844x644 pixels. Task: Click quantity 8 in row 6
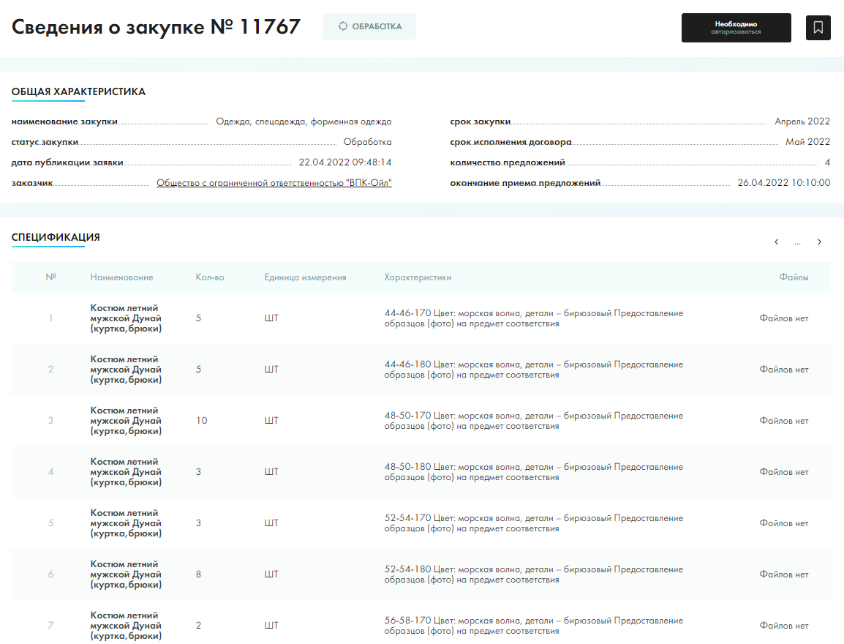coord(199,574)
